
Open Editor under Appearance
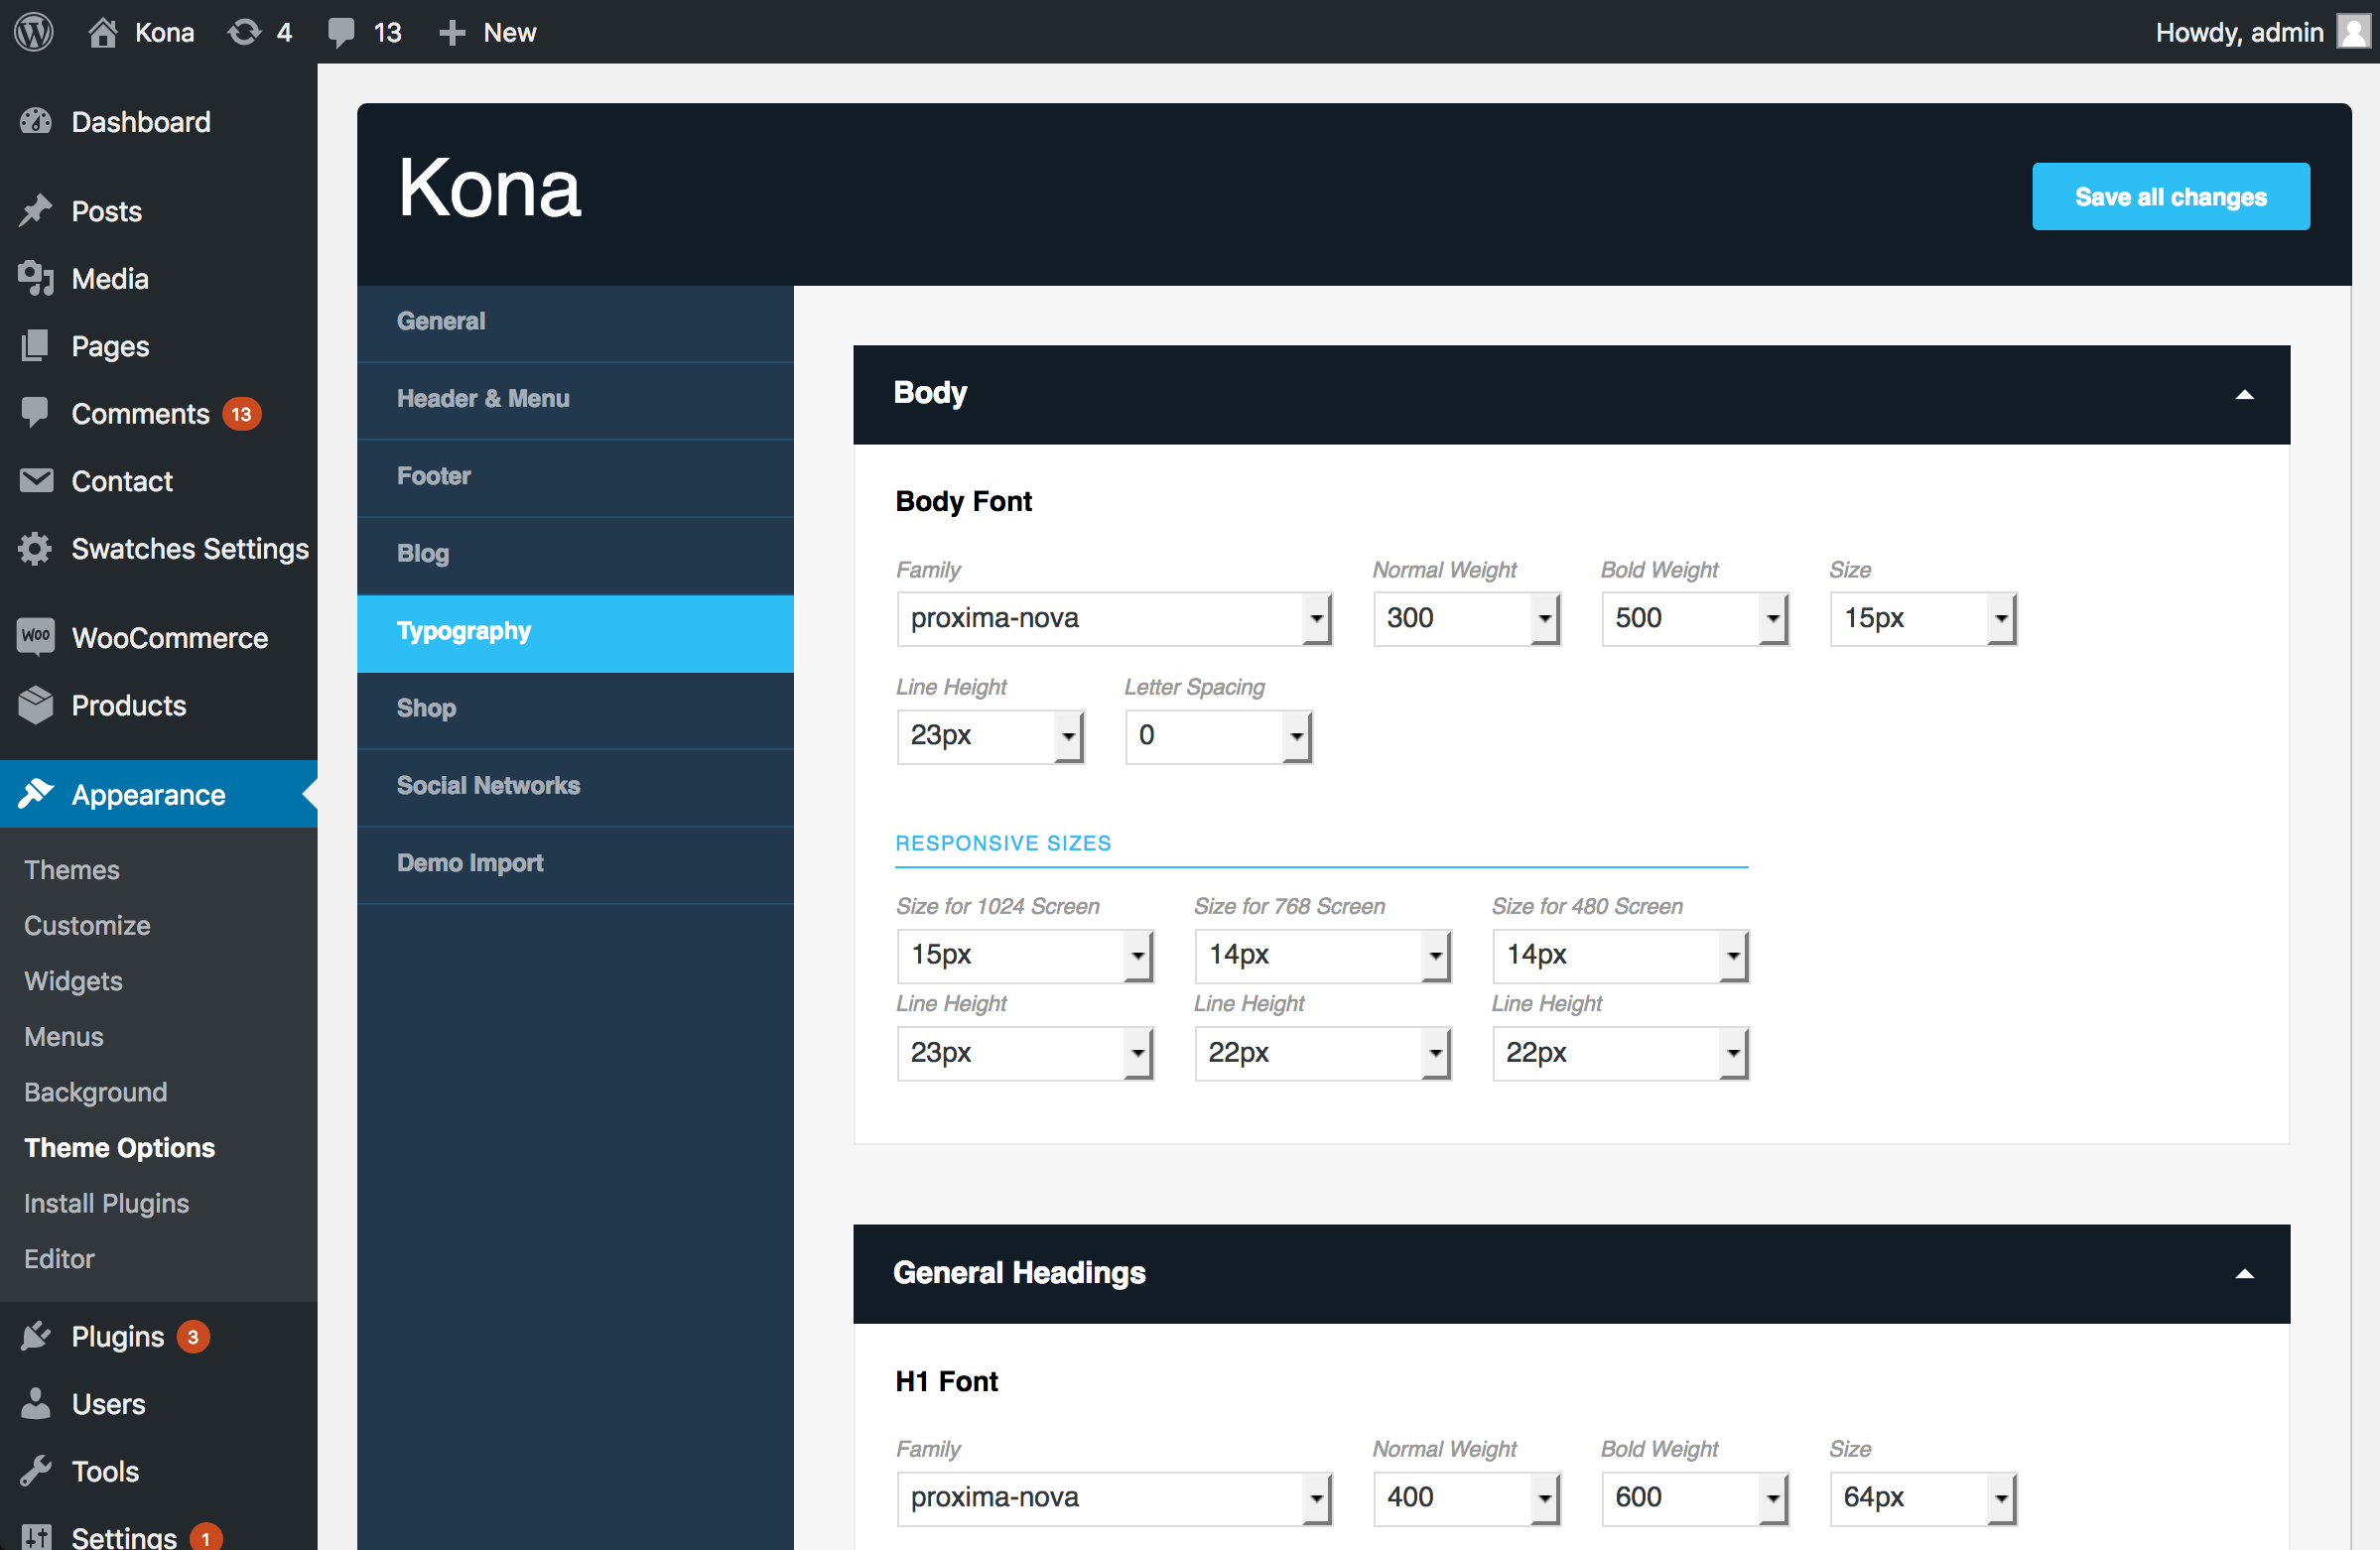point(60,1259)
